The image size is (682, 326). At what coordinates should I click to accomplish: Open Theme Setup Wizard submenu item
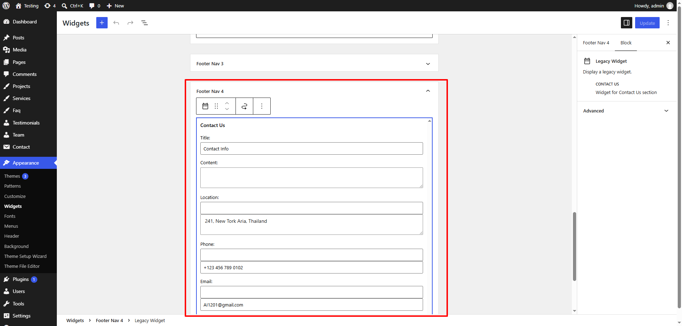coord(25,256)
